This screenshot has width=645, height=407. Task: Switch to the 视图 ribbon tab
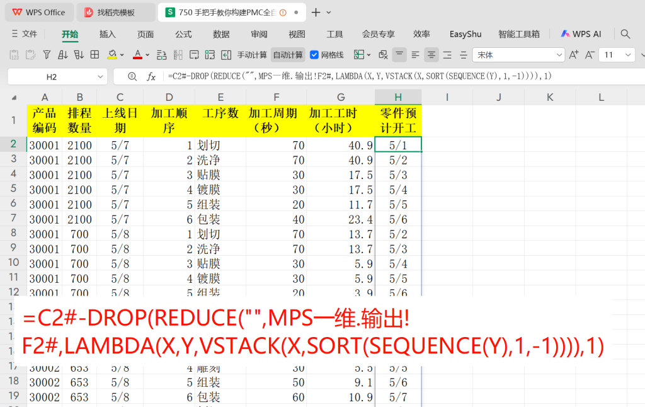297,34
